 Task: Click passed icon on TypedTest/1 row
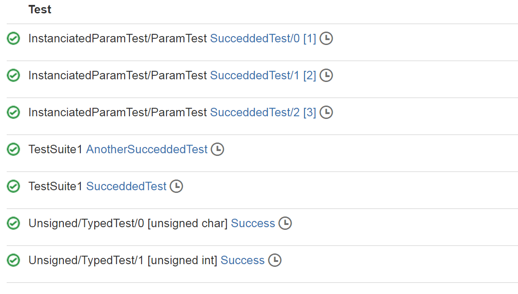click(13, 260)
